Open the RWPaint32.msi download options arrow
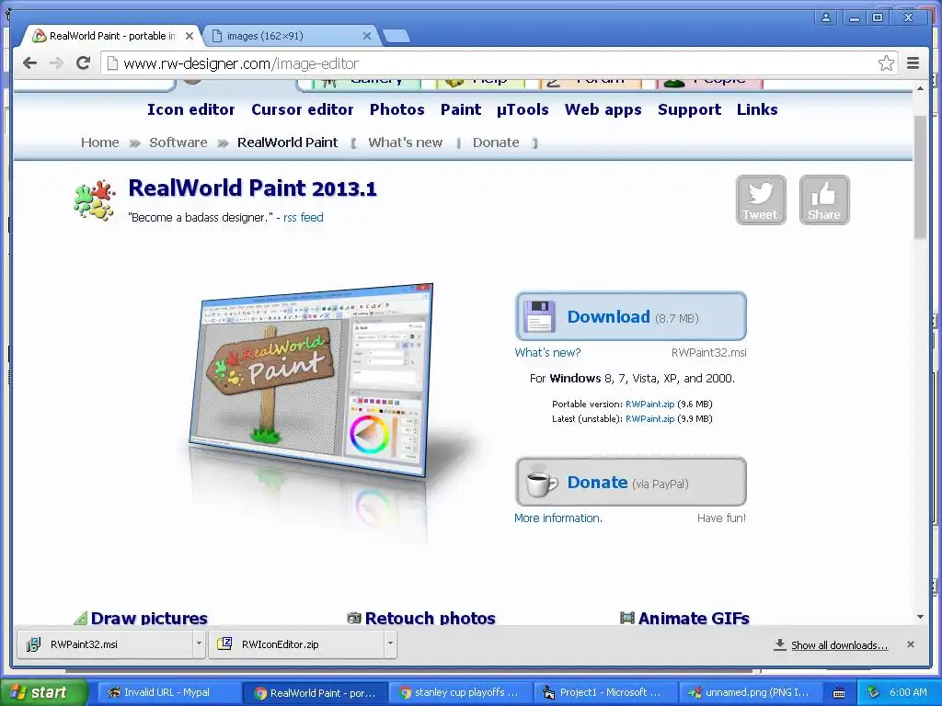 click(x=199, y=643)
